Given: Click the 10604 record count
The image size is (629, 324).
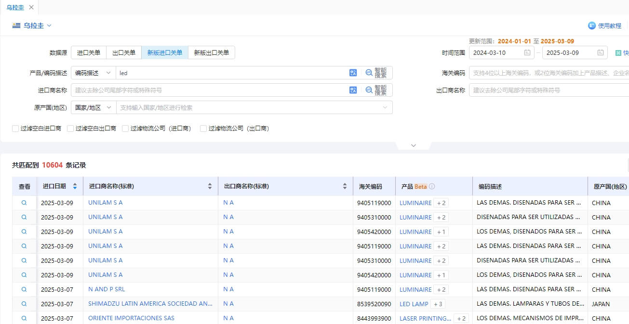Looking at the screenshot, I should [x=53, y=165].
